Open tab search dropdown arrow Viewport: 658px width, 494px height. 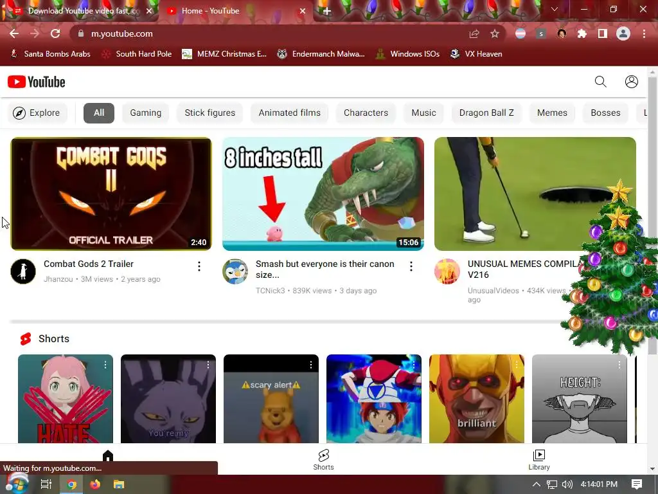(x=555, y=9)
